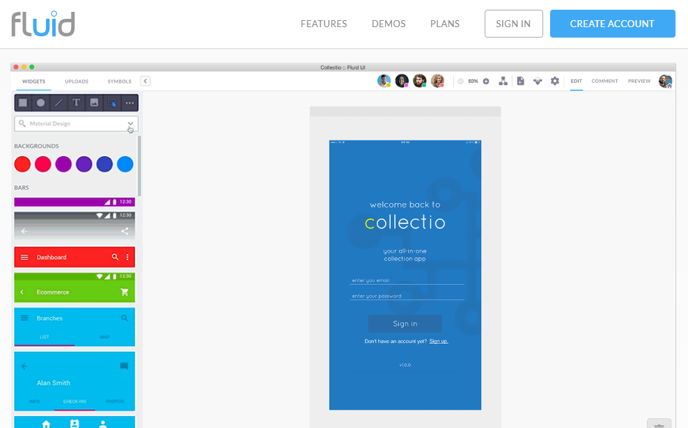Click the search magnifier in library field
This screenshot has height=428, width=688.
click(22, 124)
